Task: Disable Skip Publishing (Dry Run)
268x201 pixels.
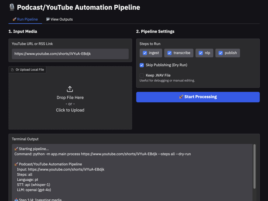Action: (x=142, y=65)
